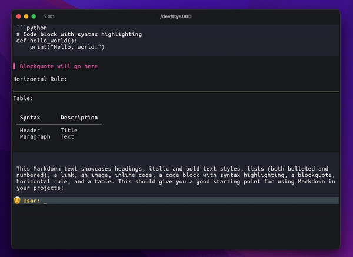Click the ```python code fence line
This screenshot has width=353, height=257.
tap(32, 28)
